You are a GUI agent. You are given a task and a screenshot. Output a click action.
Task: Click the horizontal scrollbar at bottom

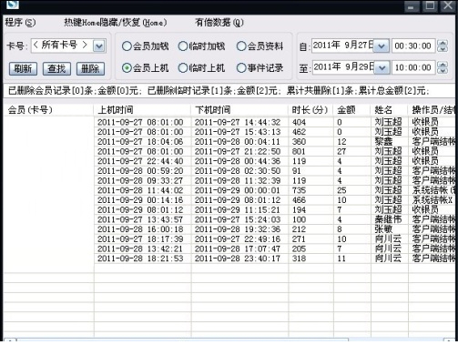pyautogui.click(x=229, y=340)
